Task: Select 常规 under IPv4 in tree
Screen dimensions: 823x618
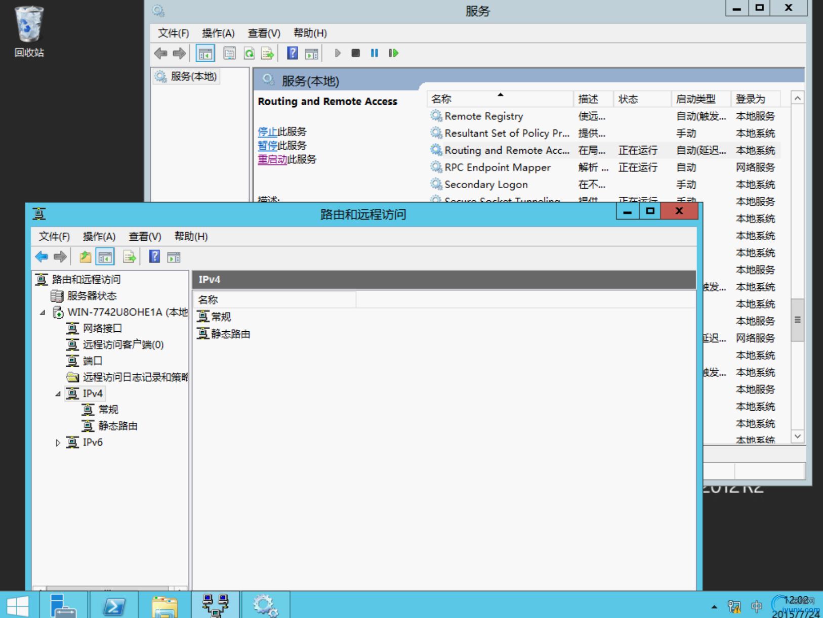Action: (108, 410)
